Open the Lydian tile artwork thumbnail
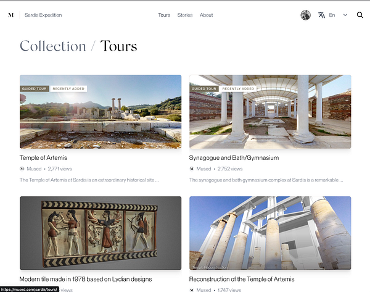This screenshot has height=292, width=370. (101, 233)
